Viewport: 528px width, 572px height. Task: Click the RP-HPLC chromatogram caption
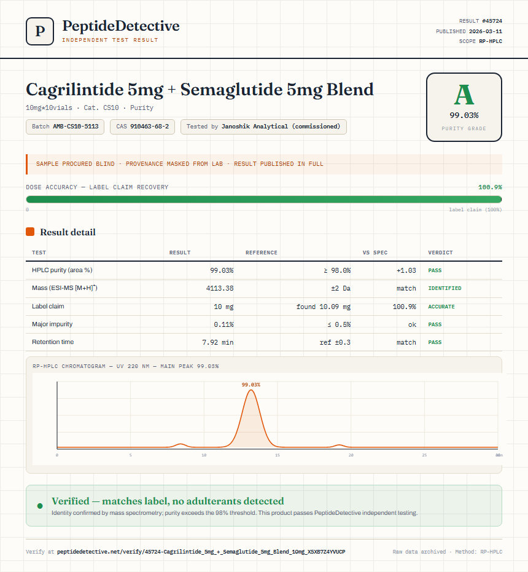point(125,366)
